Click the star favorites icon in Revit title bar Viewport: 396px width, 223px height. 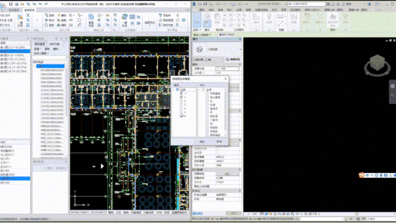click(x=338, y=4)
